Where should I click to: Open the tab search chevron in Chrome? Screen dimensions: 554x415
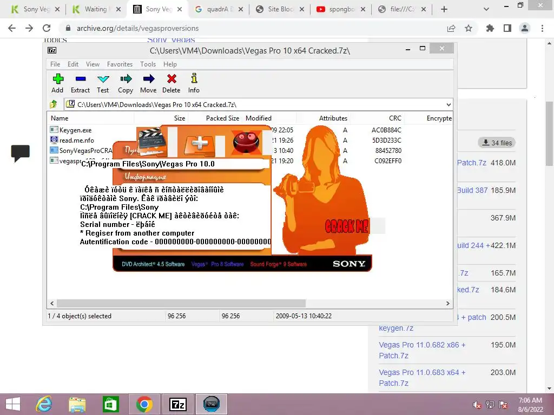tap(486, 10)
